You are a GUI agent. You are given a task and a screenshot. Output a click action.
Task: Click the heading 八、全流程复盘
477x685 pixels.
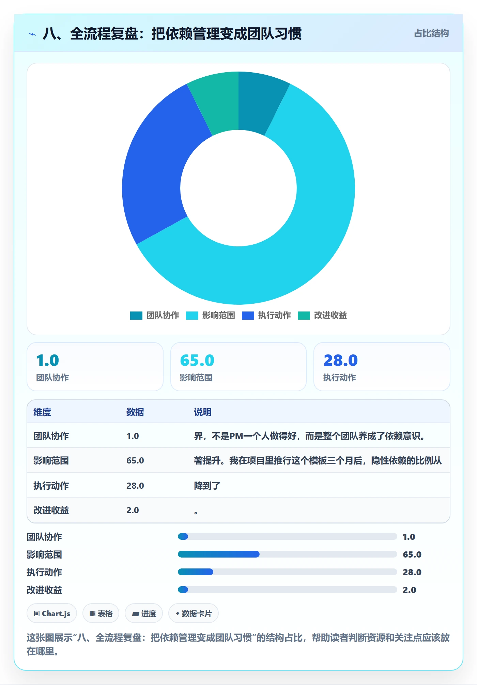[172, 34]
